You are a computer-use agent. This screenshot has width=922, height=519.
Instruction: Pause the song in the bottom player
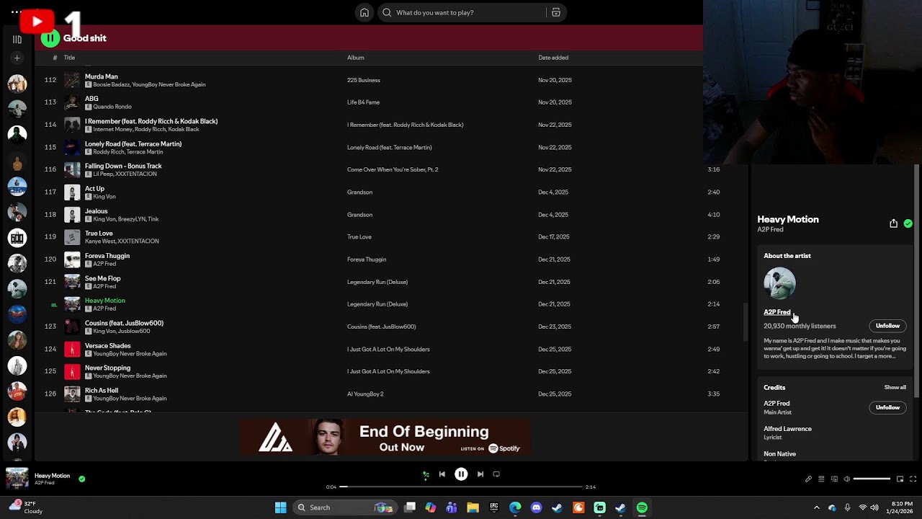461,474
